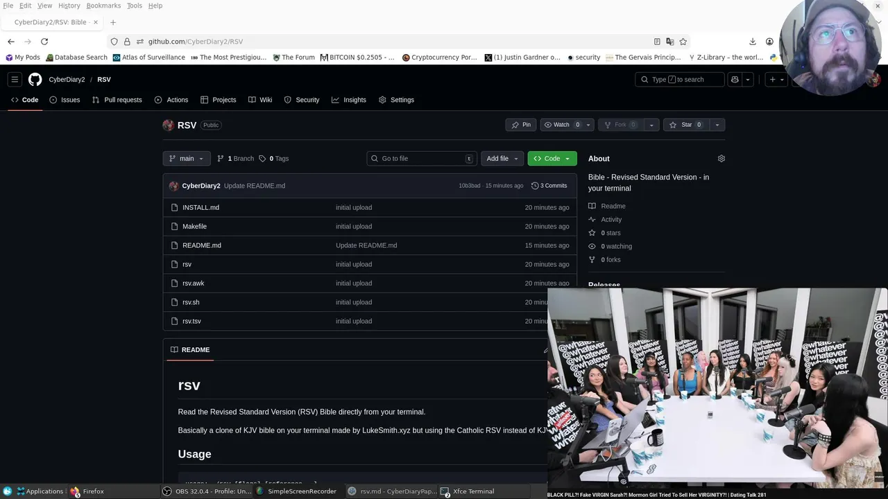
Task: Edit repository details with the About gear
Action: point(721,159)
